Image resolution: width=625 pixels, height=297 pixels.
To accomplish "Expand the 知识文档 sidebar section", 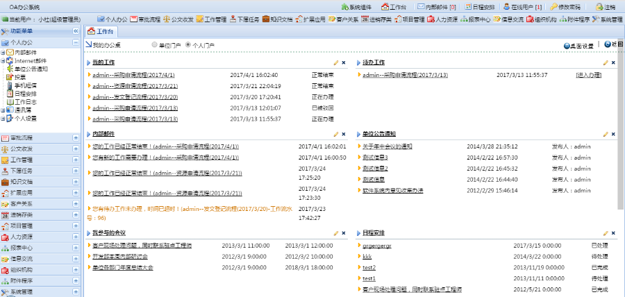I will 76,182.
